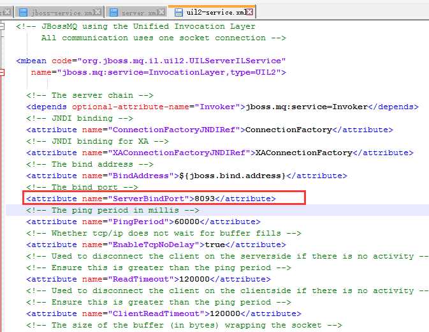Close the uil2-service.xml tab
This screenshot has width=429, height=332.
(249, 11)
